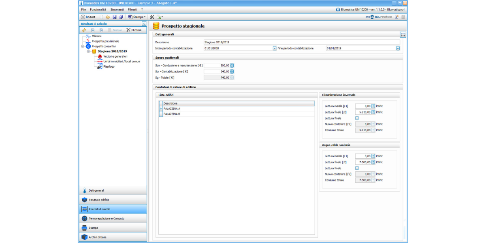Toggle Lettura finale checkbox under Acqua calda sanitaria
This screenshot has width=486, height=243.
point(357,168)
